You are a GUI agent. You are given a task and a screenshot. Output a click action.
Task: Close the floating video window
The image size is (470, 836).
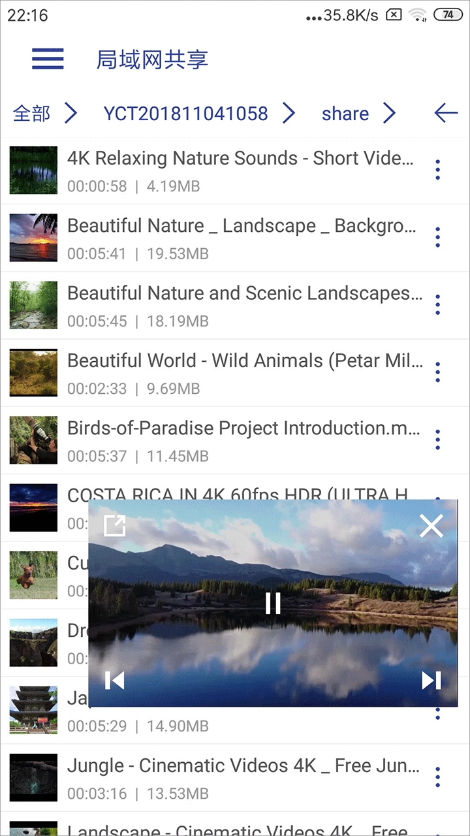point(431,526)
